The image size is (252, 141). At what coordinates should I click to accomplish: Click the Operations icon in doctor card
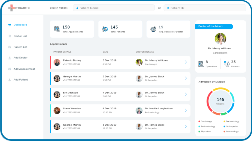click(201, 64)
